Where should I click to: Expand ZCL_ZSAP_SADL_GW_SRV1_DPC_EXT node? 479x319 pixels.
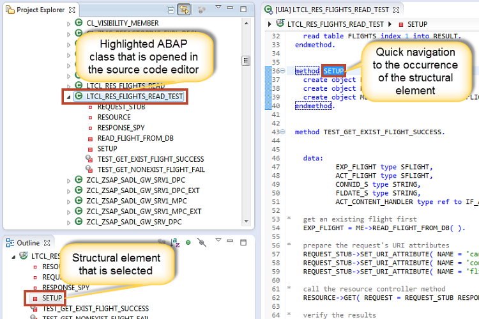[x=69, y=191]
